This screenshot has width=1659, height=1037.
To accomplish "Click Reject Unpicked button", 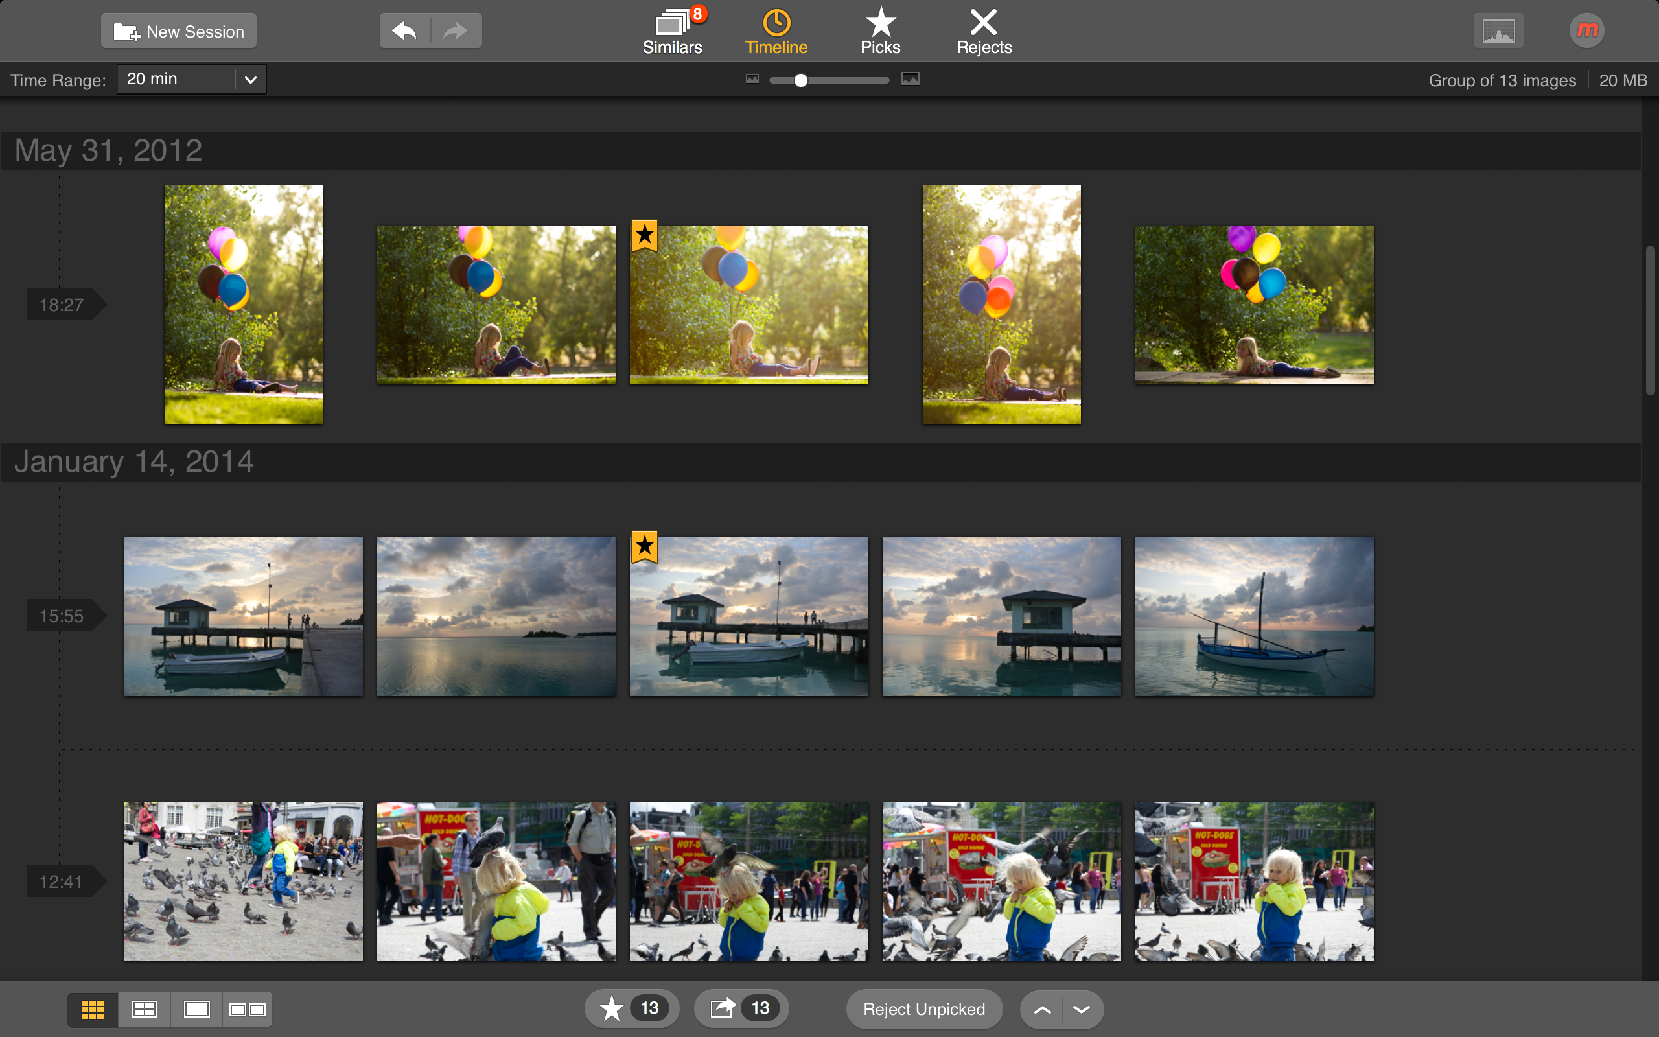I will (924, 1009).
